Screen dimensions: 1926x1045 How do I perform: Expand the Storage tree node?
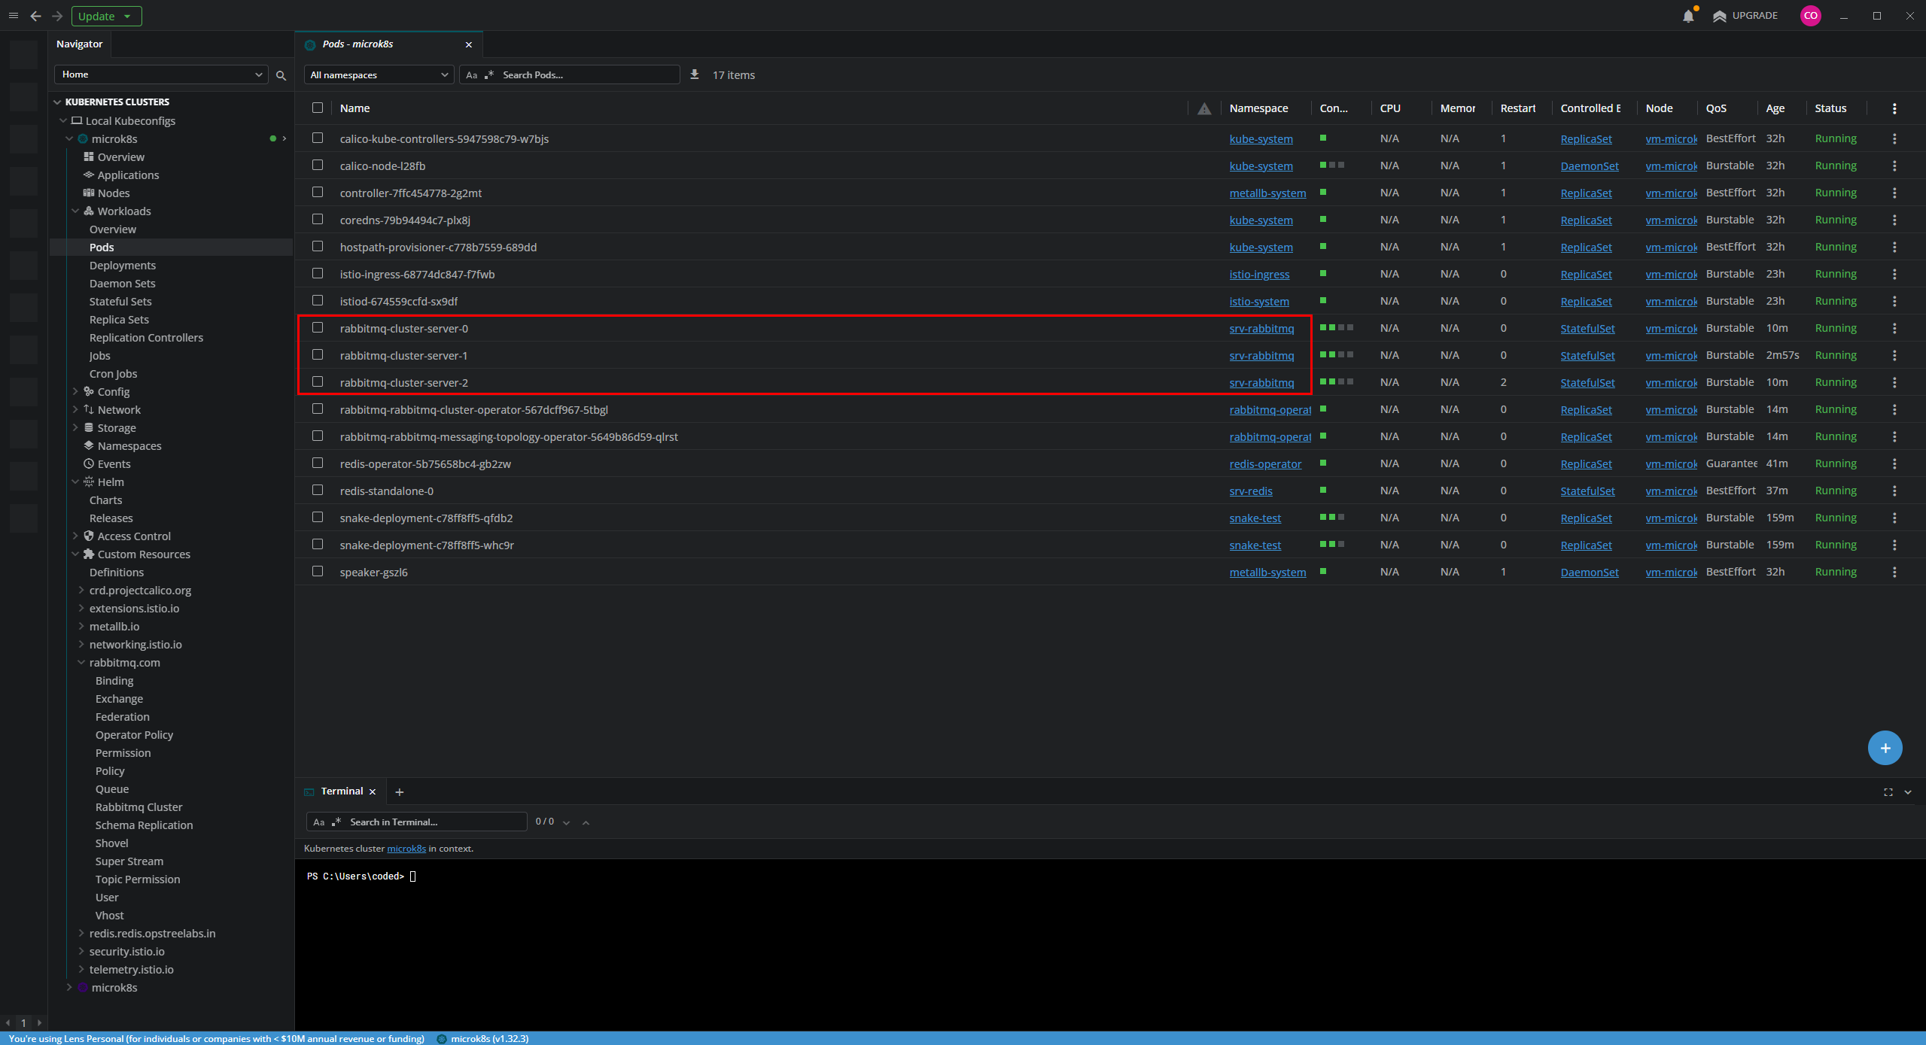75,428
